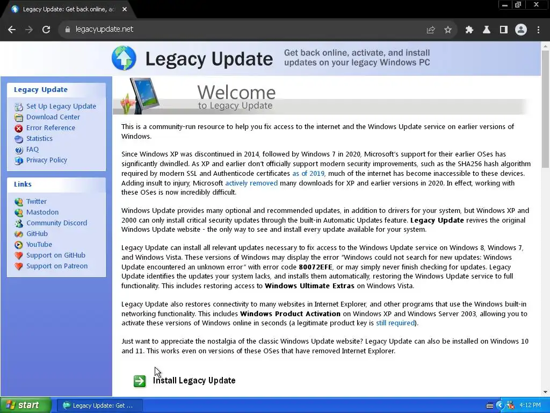Image resolution: width=550 pixels, height=413 pixels.
Task: Click the Community Discord people icon
Action: [x=19, y=223]
